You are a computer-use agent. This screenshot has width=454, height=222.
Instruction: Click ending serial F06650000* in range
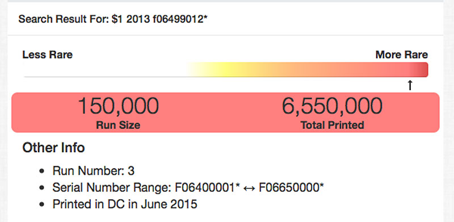(x=291, y=188)
